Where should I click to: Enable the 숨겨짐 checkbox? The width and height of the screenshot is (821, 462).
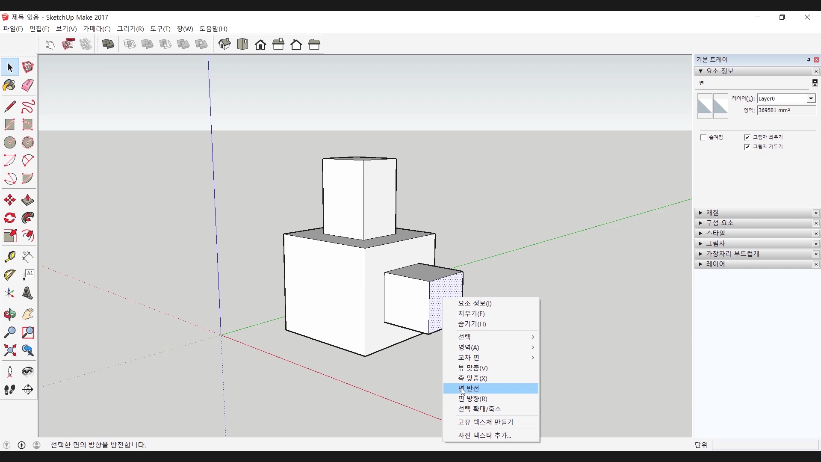coord(703,137)
